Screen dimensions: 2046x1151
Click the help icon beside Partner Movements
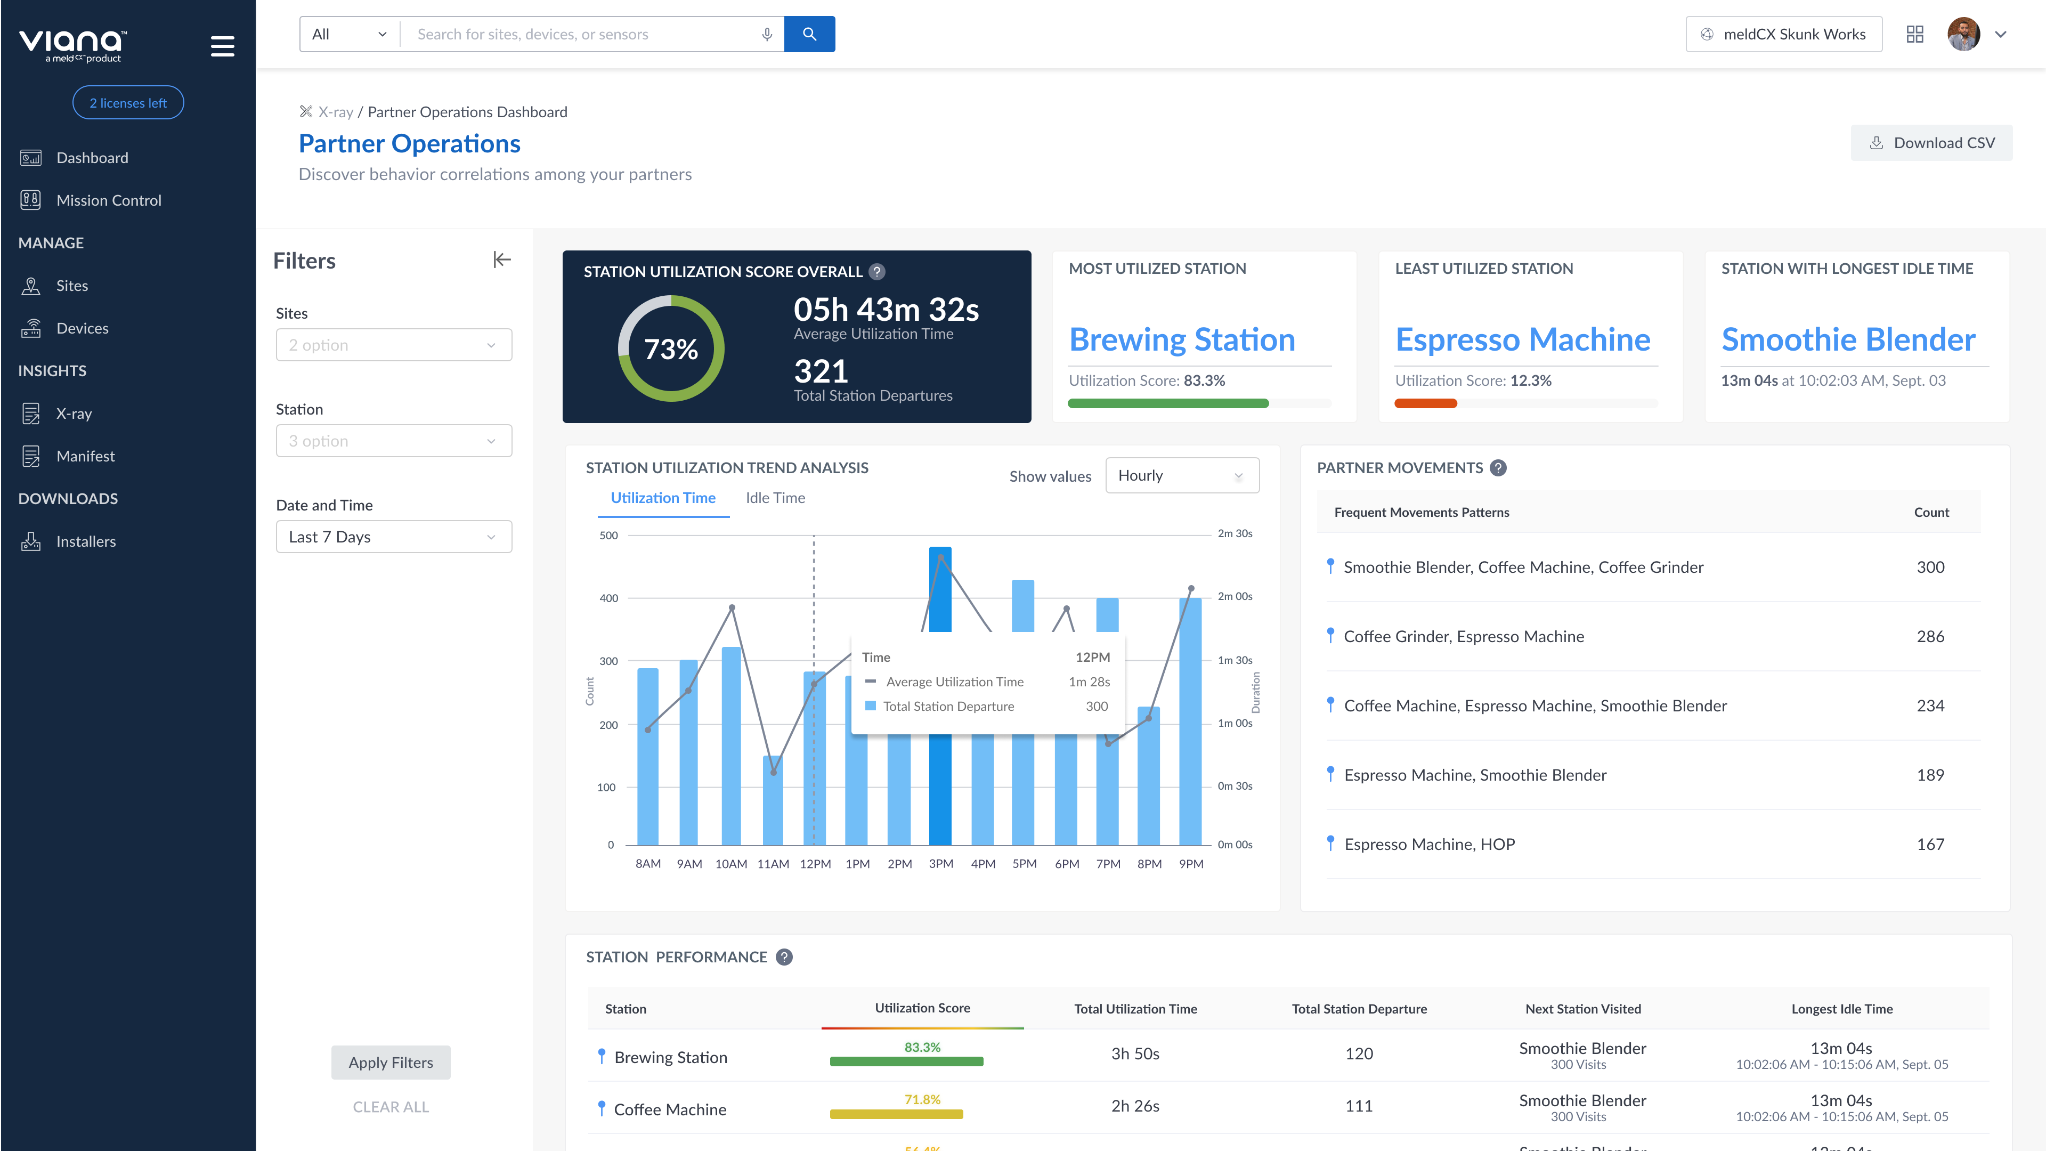1498,468
